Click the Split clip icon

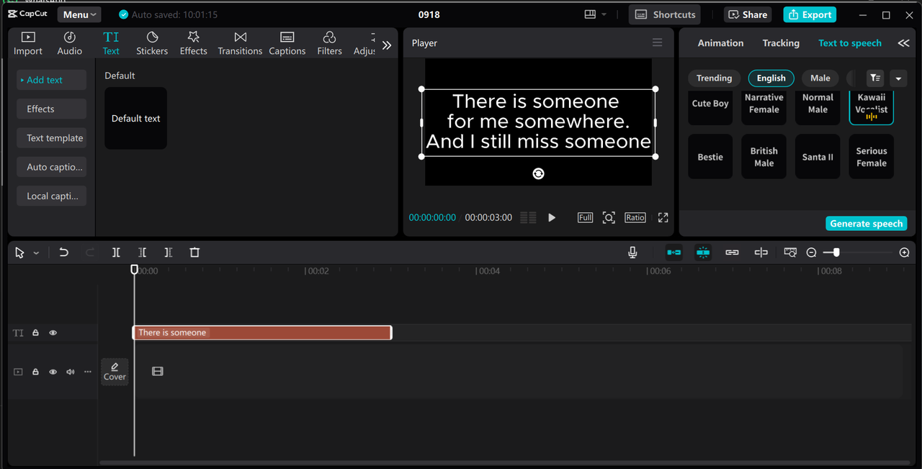coord(116,252)
